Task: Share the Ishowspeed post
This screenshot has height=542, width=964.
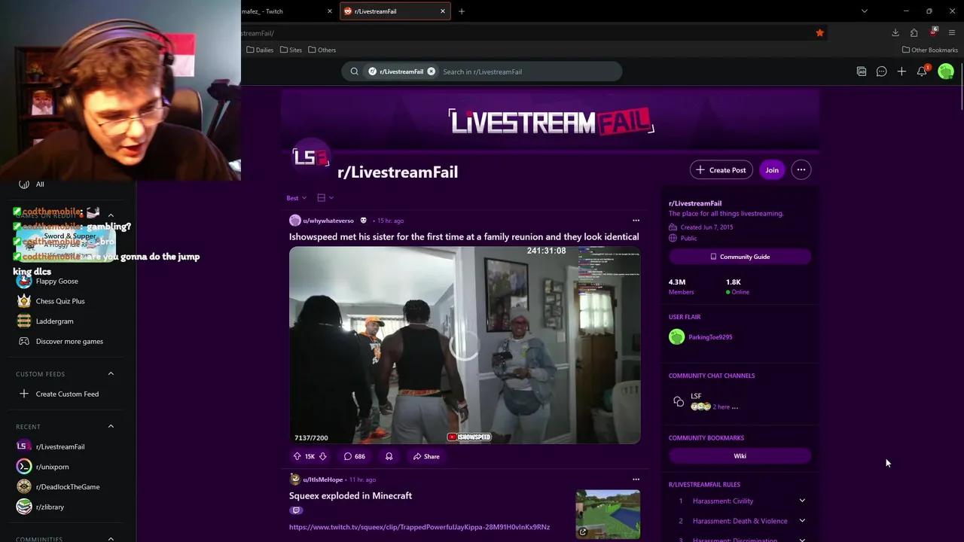Action: coord(426,456)
